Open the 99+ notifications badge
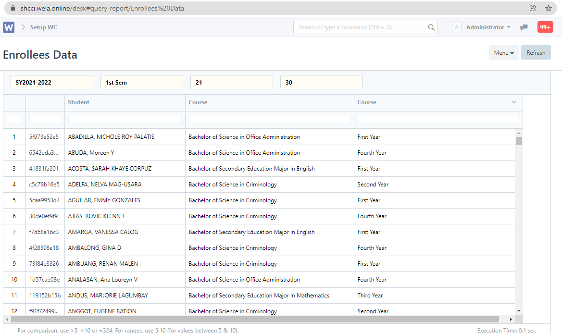Image resolution: width=562 pixels, height=333 pixels. click(545, 27)
